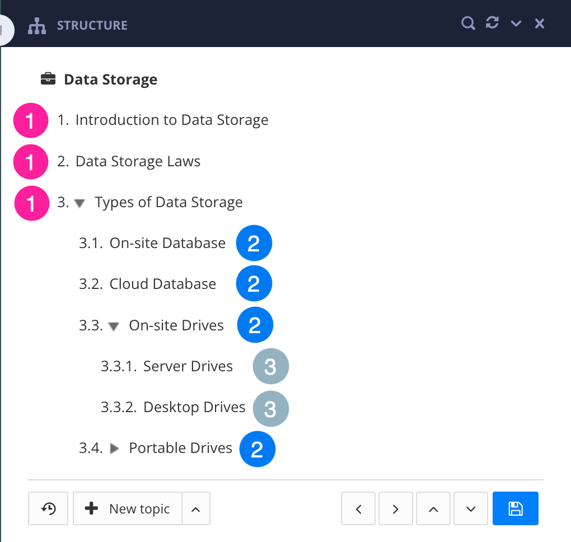Click the Data Storage briefcase icon

(x=49, y=80)
